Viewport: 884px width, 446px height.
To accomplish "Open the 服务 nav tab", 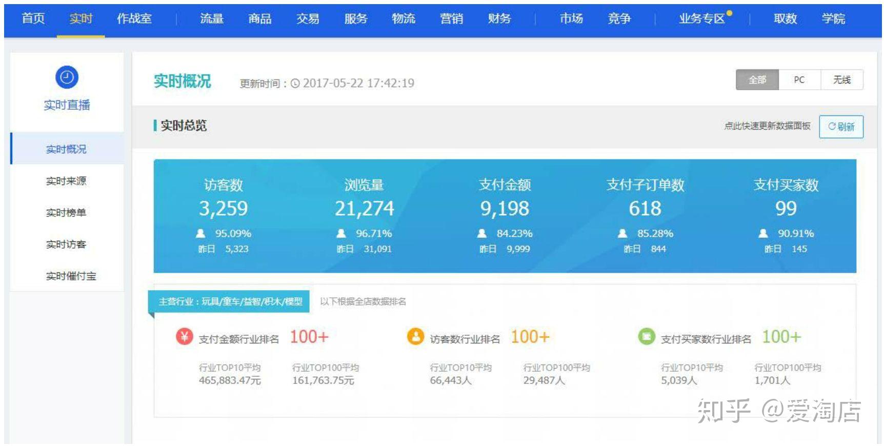I will pos(356,19).
